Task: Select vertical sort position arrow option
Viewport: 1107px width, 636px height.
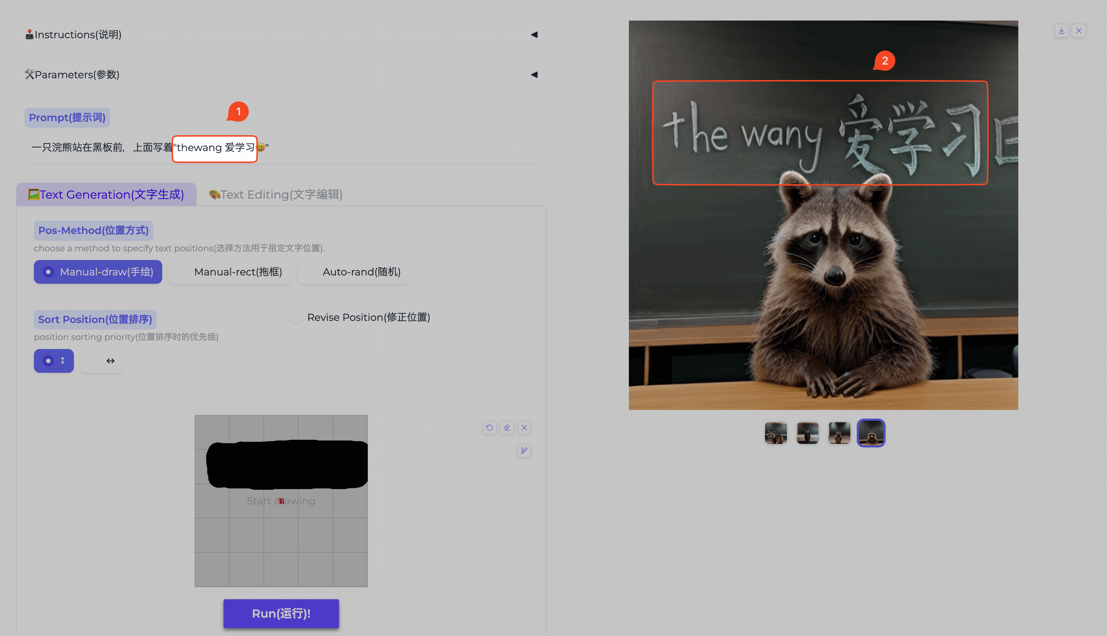Action: point(54,361)
